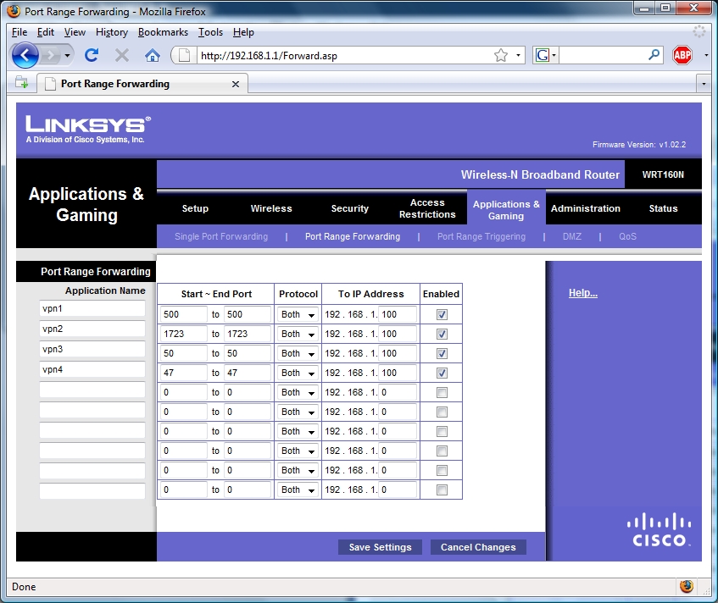This screenshot has height=603, width=718.
Task: Open the back/forward history dropdown arrow
Action: 67,56
